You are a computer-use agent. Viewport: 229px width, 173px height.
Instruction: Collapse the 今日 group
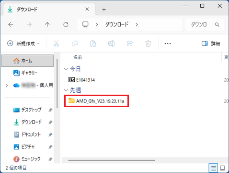click(66, 69)
